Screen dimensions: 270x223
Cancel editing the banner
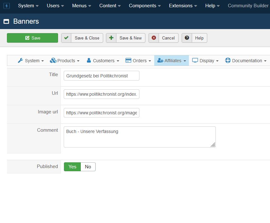(163, 38)
